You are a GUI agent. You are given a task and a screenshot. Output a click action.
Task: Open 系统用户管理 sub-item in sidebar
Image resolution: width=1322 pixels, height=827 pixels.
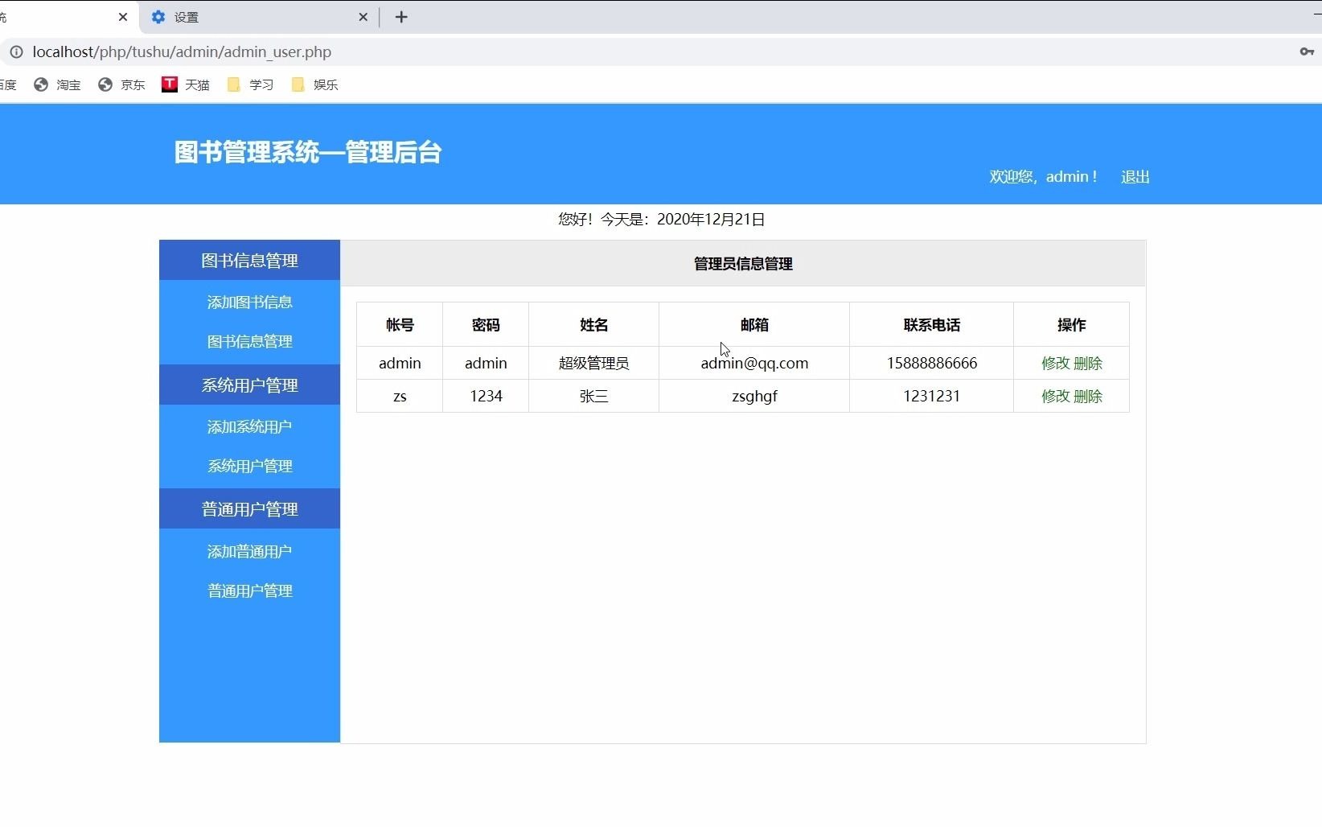point(249,466)
